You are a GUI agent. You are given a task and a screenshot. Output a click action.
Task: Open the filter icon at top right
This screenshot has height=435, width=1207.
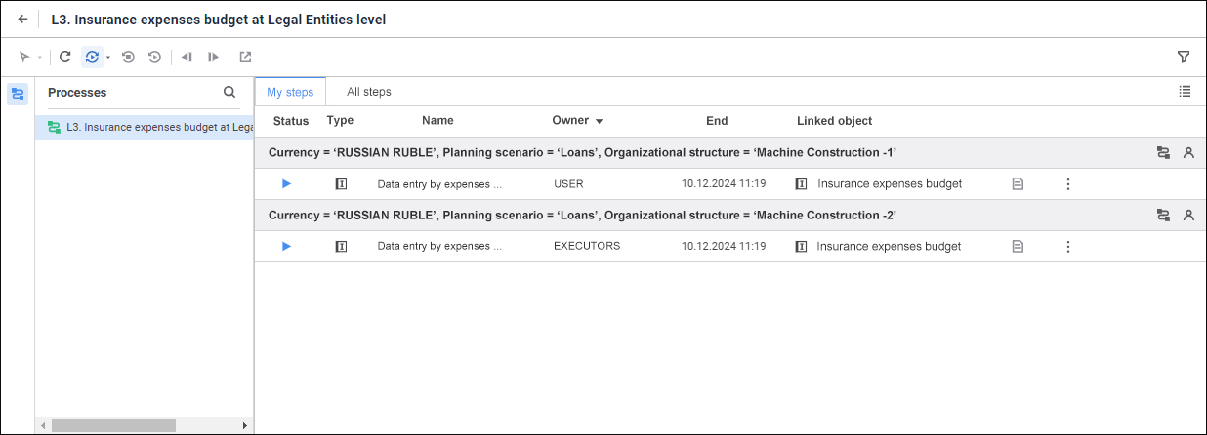pos(1184,58)
